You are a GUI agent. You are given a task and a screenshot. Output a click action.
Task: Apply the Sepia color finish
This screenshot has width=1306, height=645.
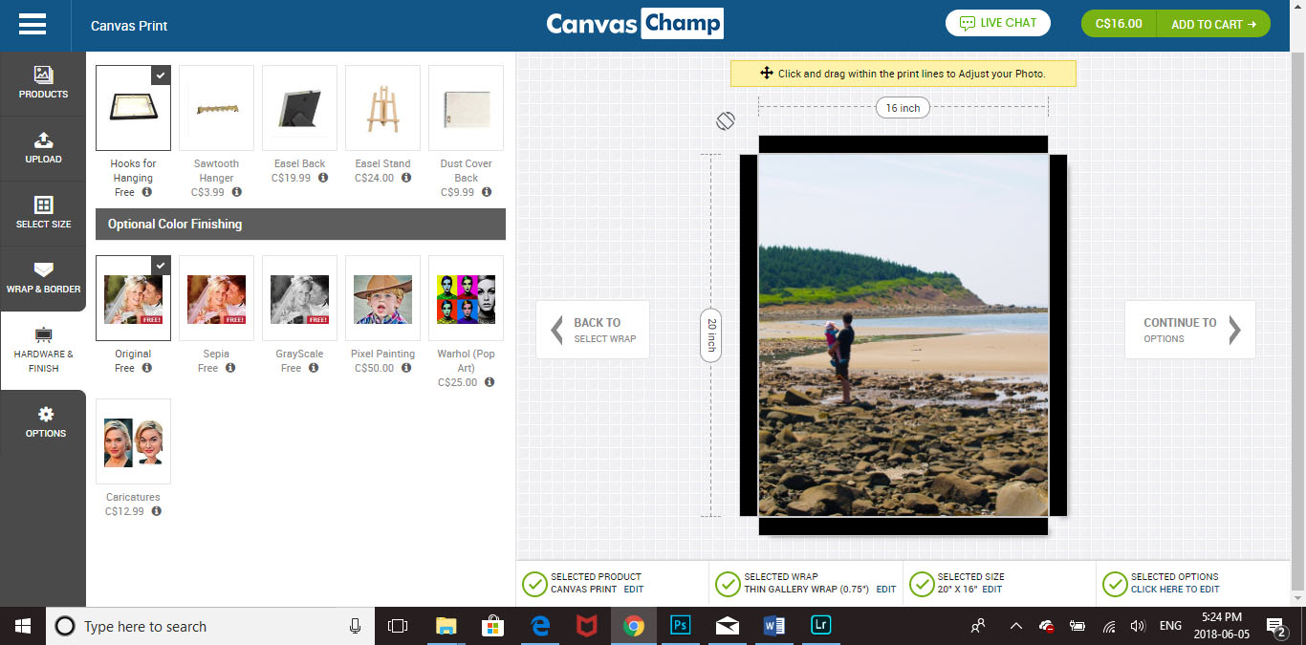coord(216,298)
